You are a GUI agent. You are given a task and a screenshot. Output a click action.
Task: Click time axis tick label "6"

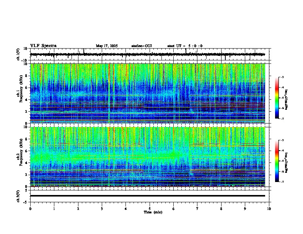173,209
